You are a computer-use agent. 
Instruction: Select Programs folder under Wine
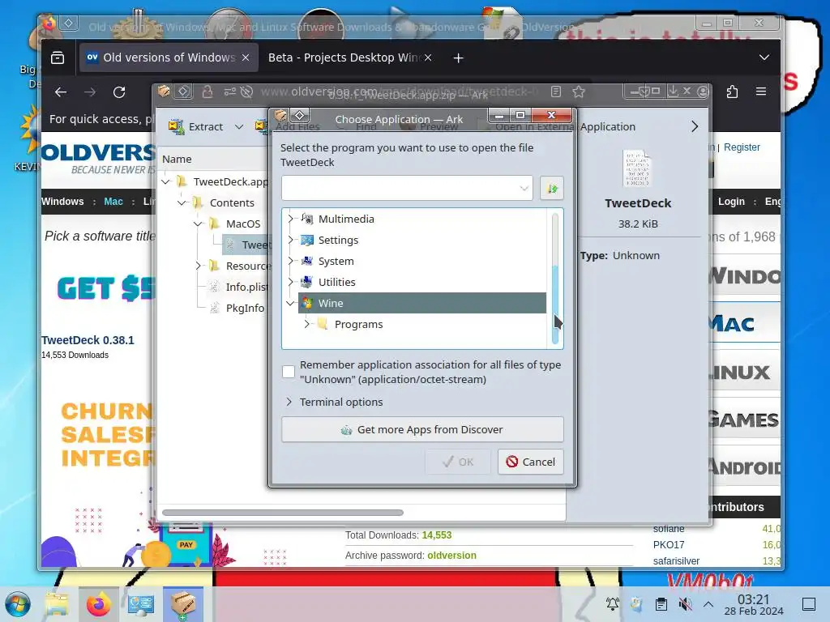(358, 324)
